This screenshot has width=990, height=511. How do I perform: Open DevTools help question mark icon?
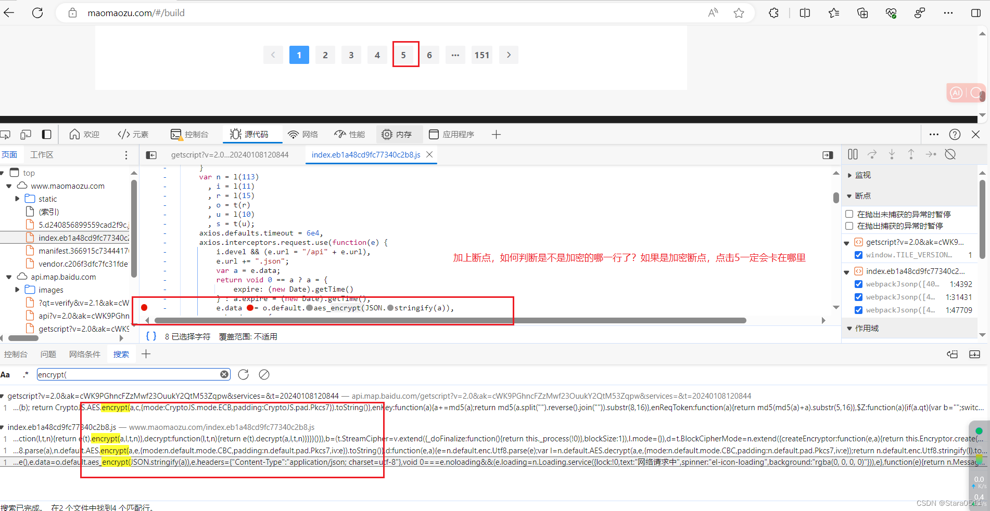955,135
